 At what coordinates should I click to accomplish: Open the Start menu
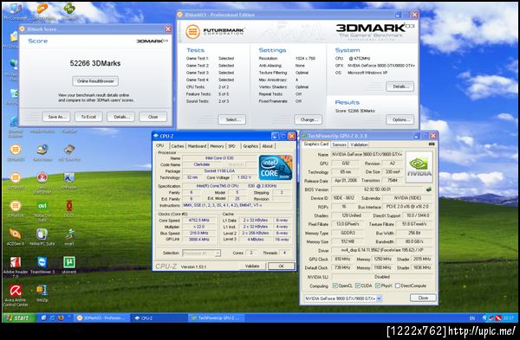(18, 318)
